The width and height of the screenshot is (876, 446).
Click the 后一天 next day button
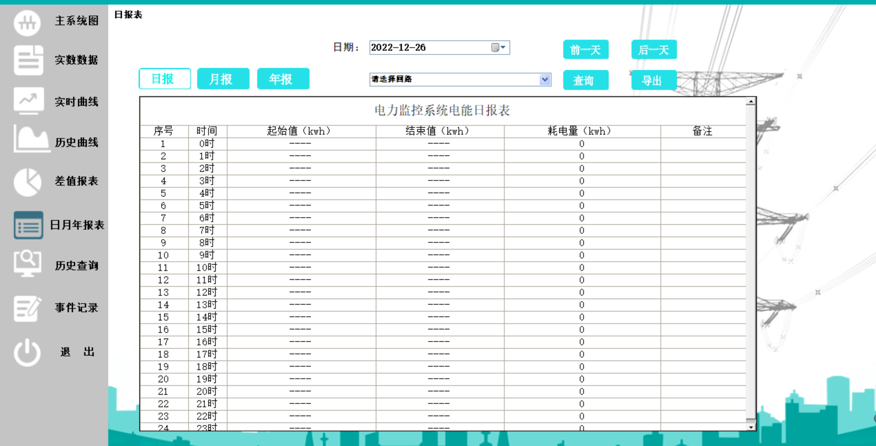point(654,49)
